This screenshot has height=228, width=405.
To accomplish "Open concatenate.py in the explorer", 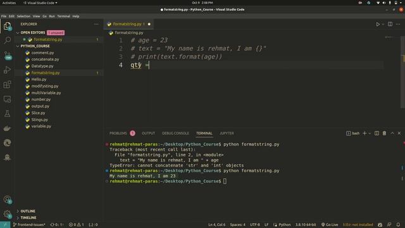I will (45, 60).
